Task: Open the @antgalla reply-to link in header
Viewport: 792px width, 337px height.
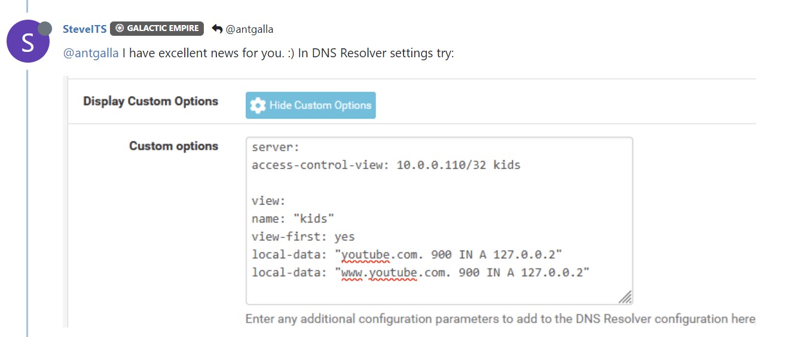Action: [x=249, y=29]
